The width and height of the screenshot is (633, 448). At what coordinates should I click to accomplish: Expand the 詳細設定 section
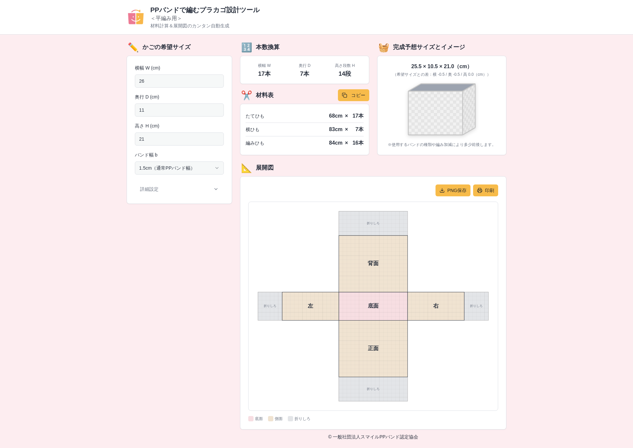pyautogui.click(x=179, y=189)
